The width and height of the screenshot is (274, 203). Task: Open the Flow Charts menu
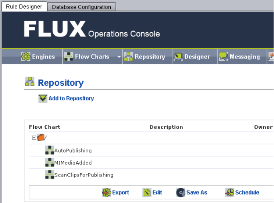(92, 57)
